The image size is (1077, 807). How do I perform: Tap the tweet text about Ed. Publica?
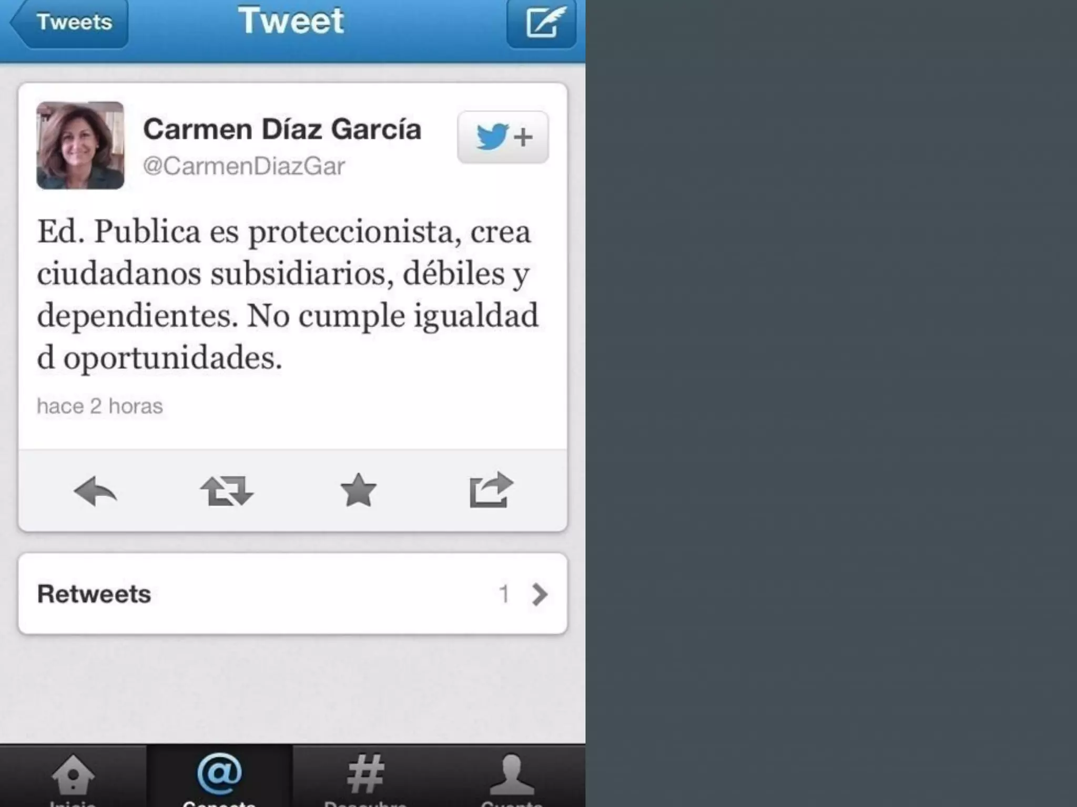288,295
